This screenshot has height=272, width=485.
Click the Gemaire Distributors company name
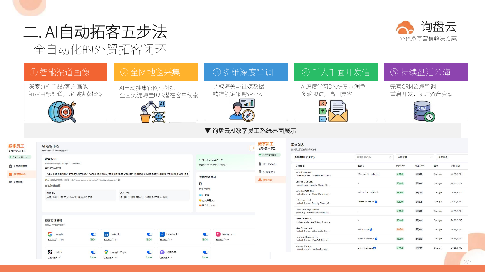click(307, 237)
